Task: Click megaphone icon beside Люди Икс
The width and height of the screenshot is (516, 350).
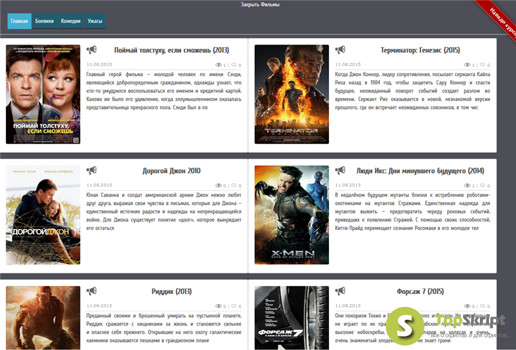Action: click(341, 170)
